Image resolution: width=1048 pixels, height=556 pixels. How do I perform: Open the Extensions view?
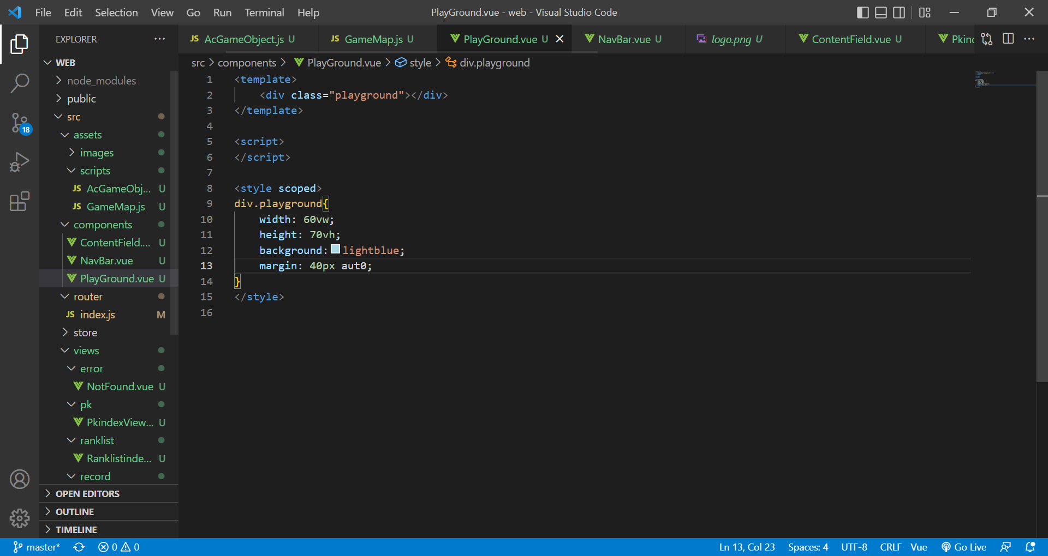click(20, 201)
